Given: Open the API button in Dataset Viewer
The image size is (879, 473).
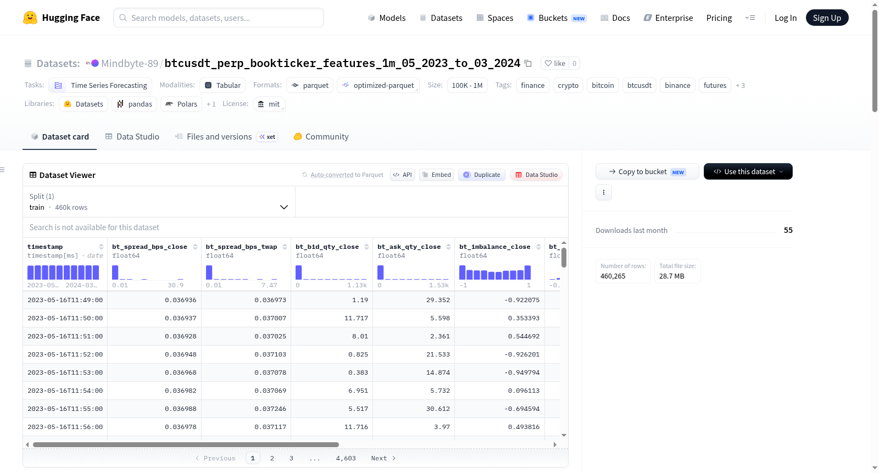Looking at the screenshot, I should coord(402,175).
